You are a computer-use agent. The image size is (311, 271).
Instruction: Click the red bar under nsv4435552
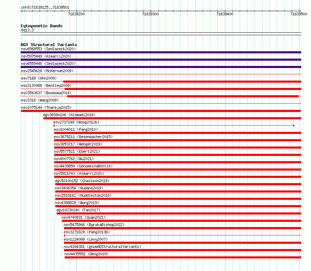[x=183, y=257]
